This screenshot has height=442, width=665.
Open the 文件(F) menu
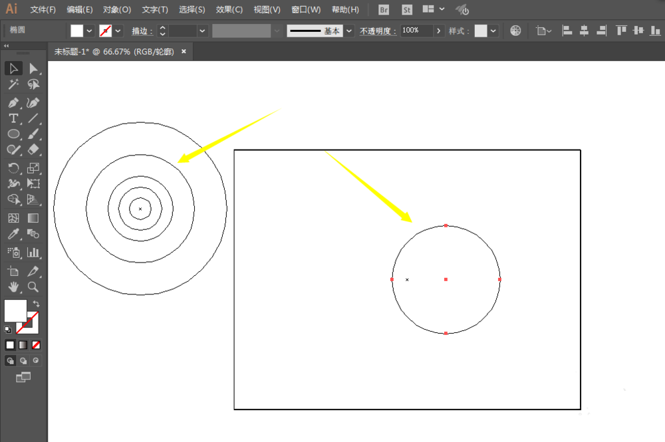point(43,10)
